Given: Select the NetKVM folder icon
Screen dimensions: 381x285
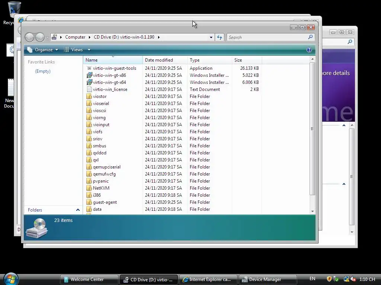Looking at the screenshot, I should click(89, 188).
